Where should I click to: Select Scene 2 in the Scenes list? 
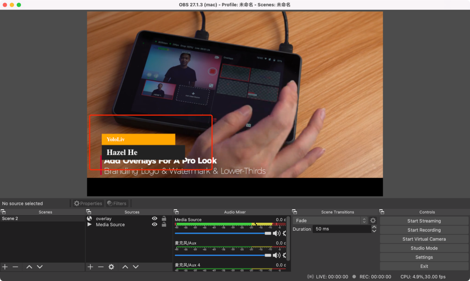[x=24, y=218]
